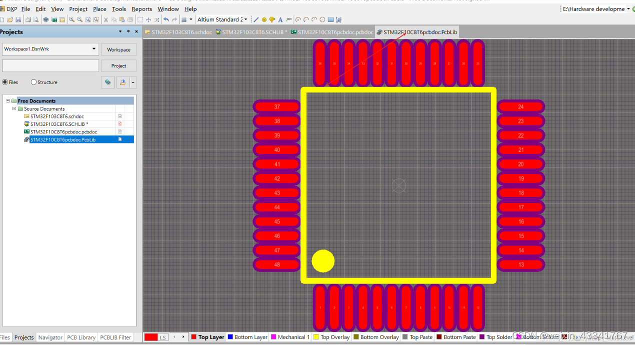
Task: Click the Workspace button
Action: click(118, 49)
